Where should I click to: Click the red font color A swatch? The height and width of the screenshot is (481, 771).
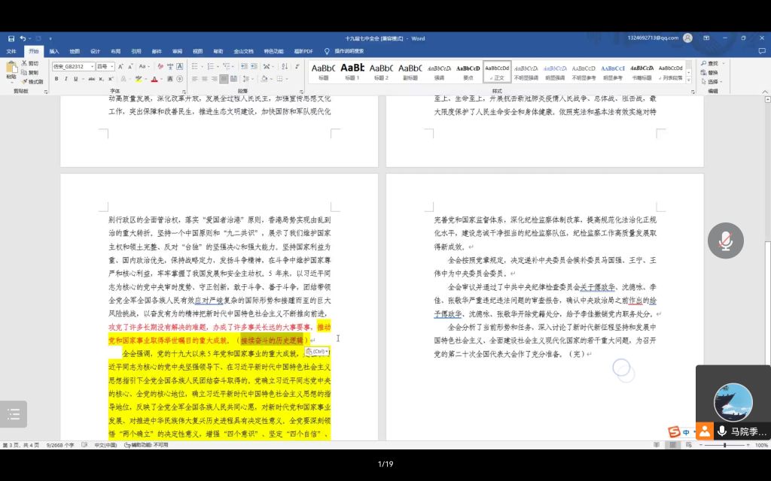pos(154,79)
